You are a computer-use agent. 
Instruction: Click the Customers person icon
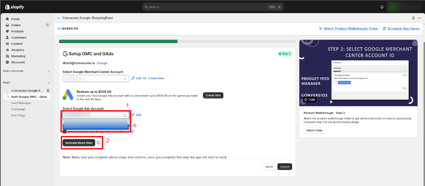7,38
